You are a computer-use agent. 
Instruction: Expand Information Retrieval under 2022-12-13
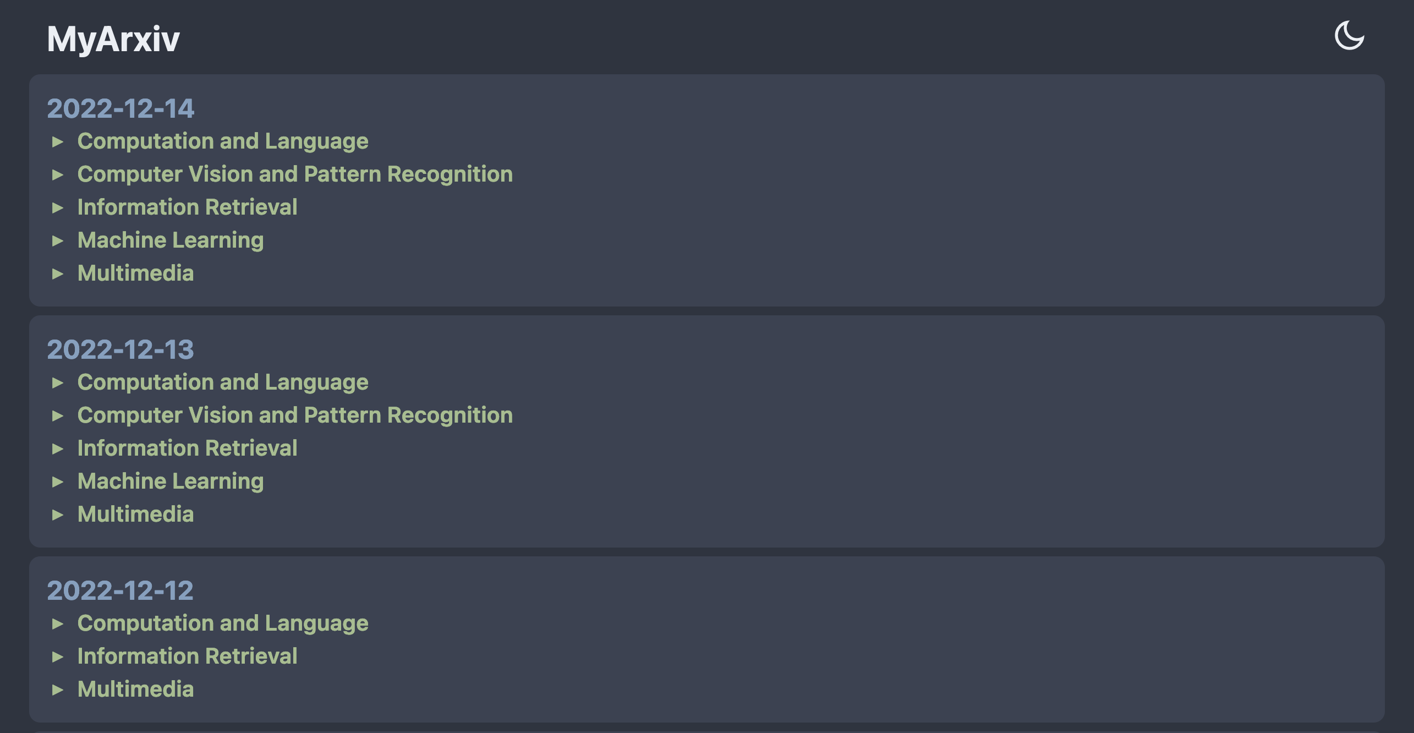coord(187,448)
